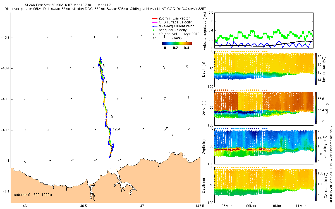Click the '-40.2' latitude tick label
Viewport: 335px width, 209px height.
coord(5,38)
